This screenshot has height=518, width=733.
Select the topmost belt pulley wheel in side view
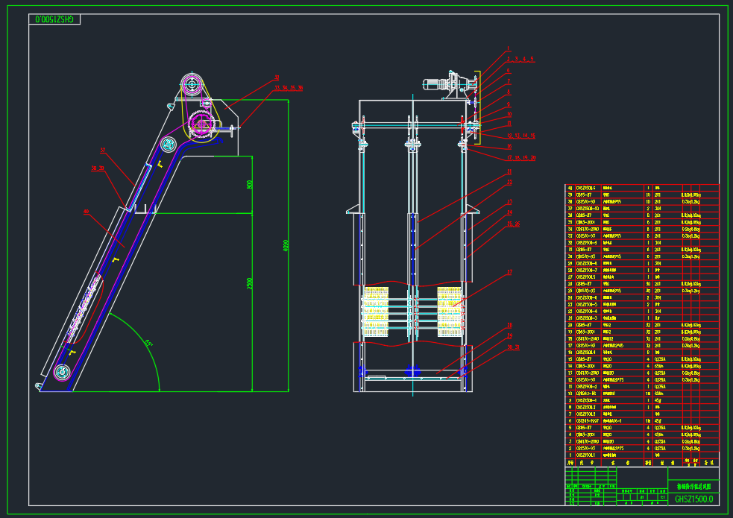(x=192, y=85)
